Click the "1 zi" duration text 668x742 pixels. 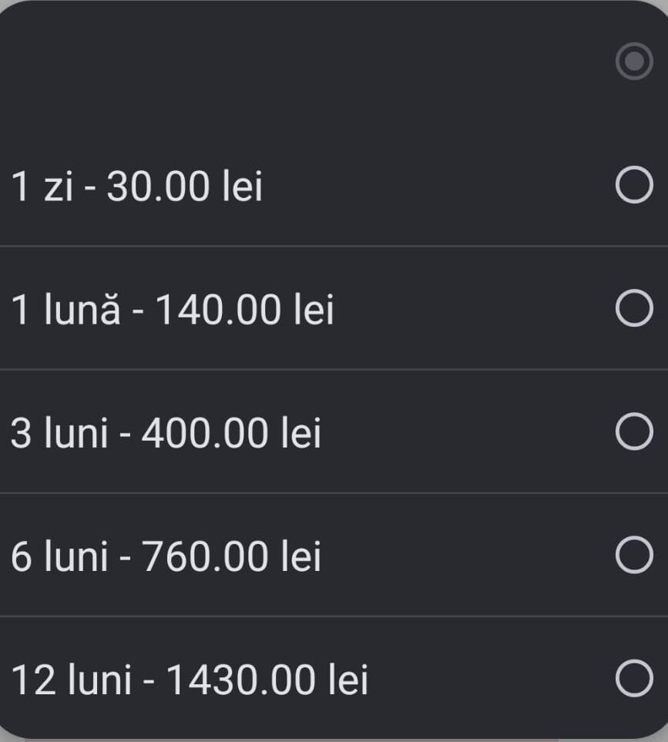(42, 187)
